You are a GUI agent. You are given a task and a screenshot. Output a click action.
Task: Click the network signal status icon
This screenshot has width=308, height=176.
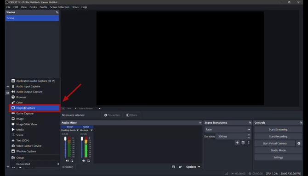pyautogui.click(x=227, y=173)
